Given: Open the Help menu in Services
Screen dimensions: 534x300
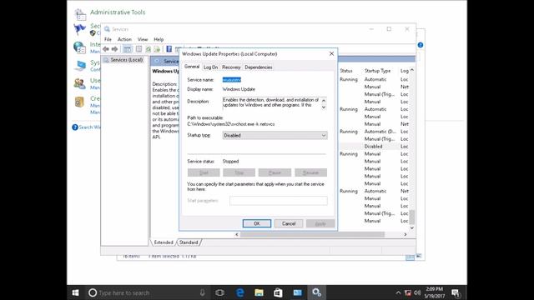Looking at the screenshot, I should point(159,39).
